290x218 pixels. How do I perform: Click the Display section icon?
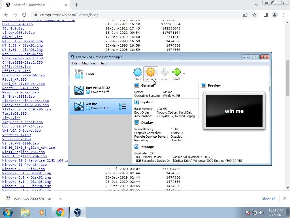click(x=137, y=123)
